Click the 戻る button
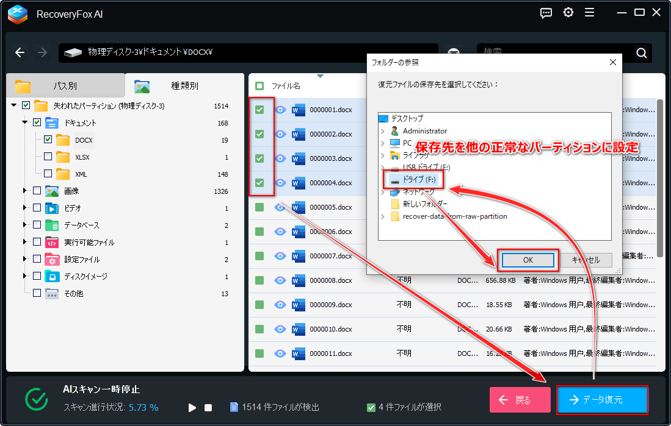Image resolution: width=671 pixels, height=426 pixels. 520,400
